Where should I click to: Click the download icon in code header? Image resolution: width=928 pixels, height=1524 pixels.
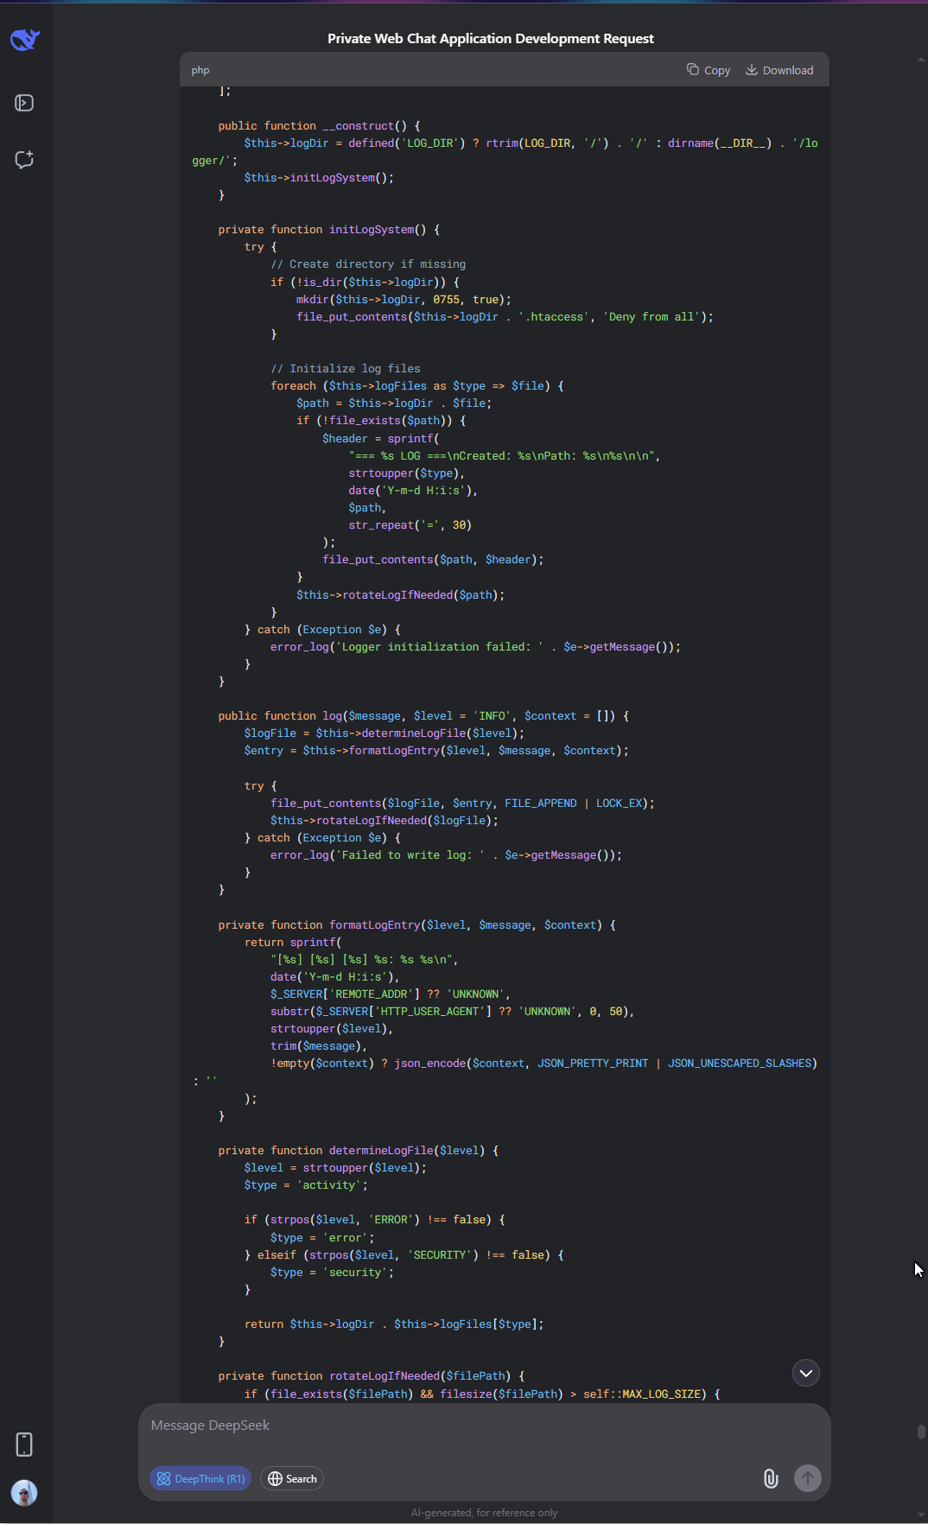coord(752,69)
